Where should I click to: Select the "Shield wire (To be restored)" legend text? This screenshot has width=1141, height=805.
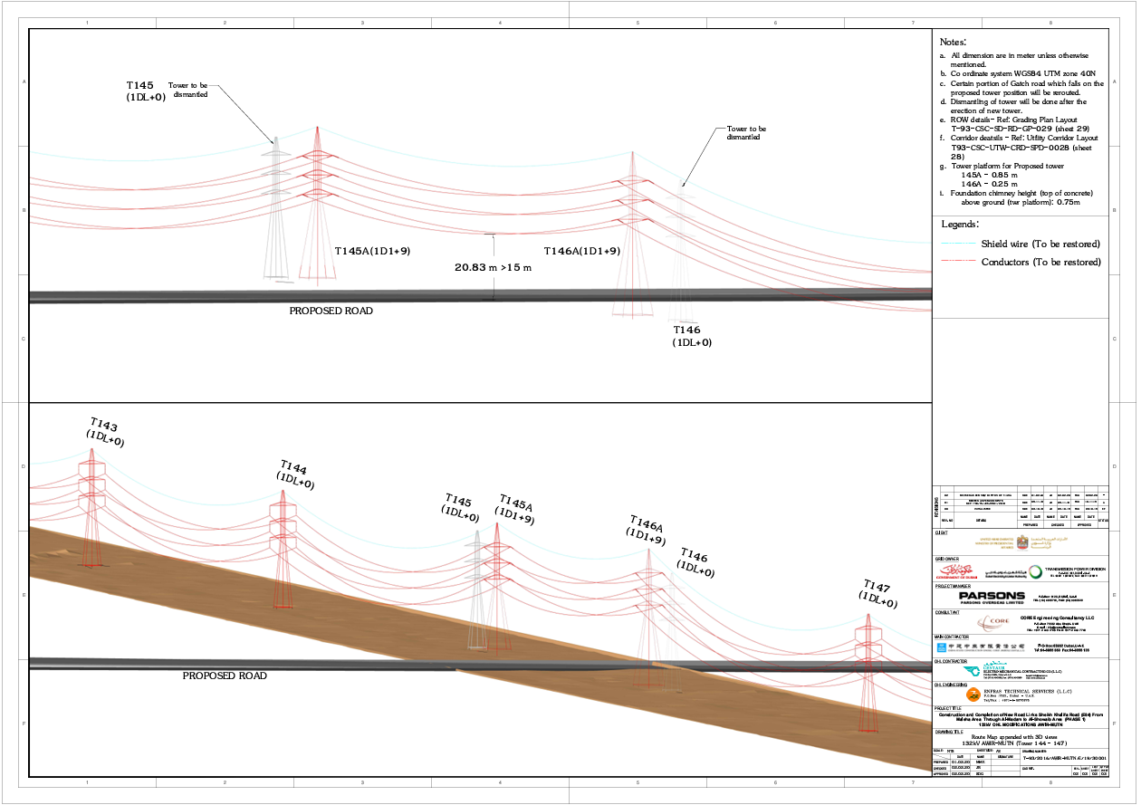[x=1040, y=244]
